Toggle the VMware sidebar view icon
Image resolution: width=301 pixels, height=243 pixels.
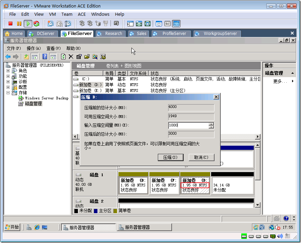click(x=130, y=24)
